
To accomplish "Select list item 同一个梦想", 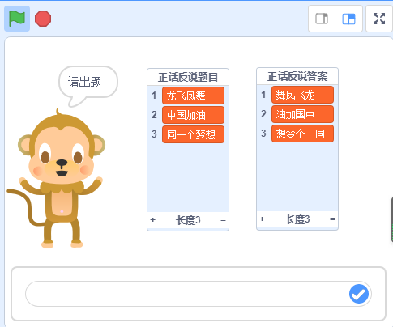I will tap(193, 134).
